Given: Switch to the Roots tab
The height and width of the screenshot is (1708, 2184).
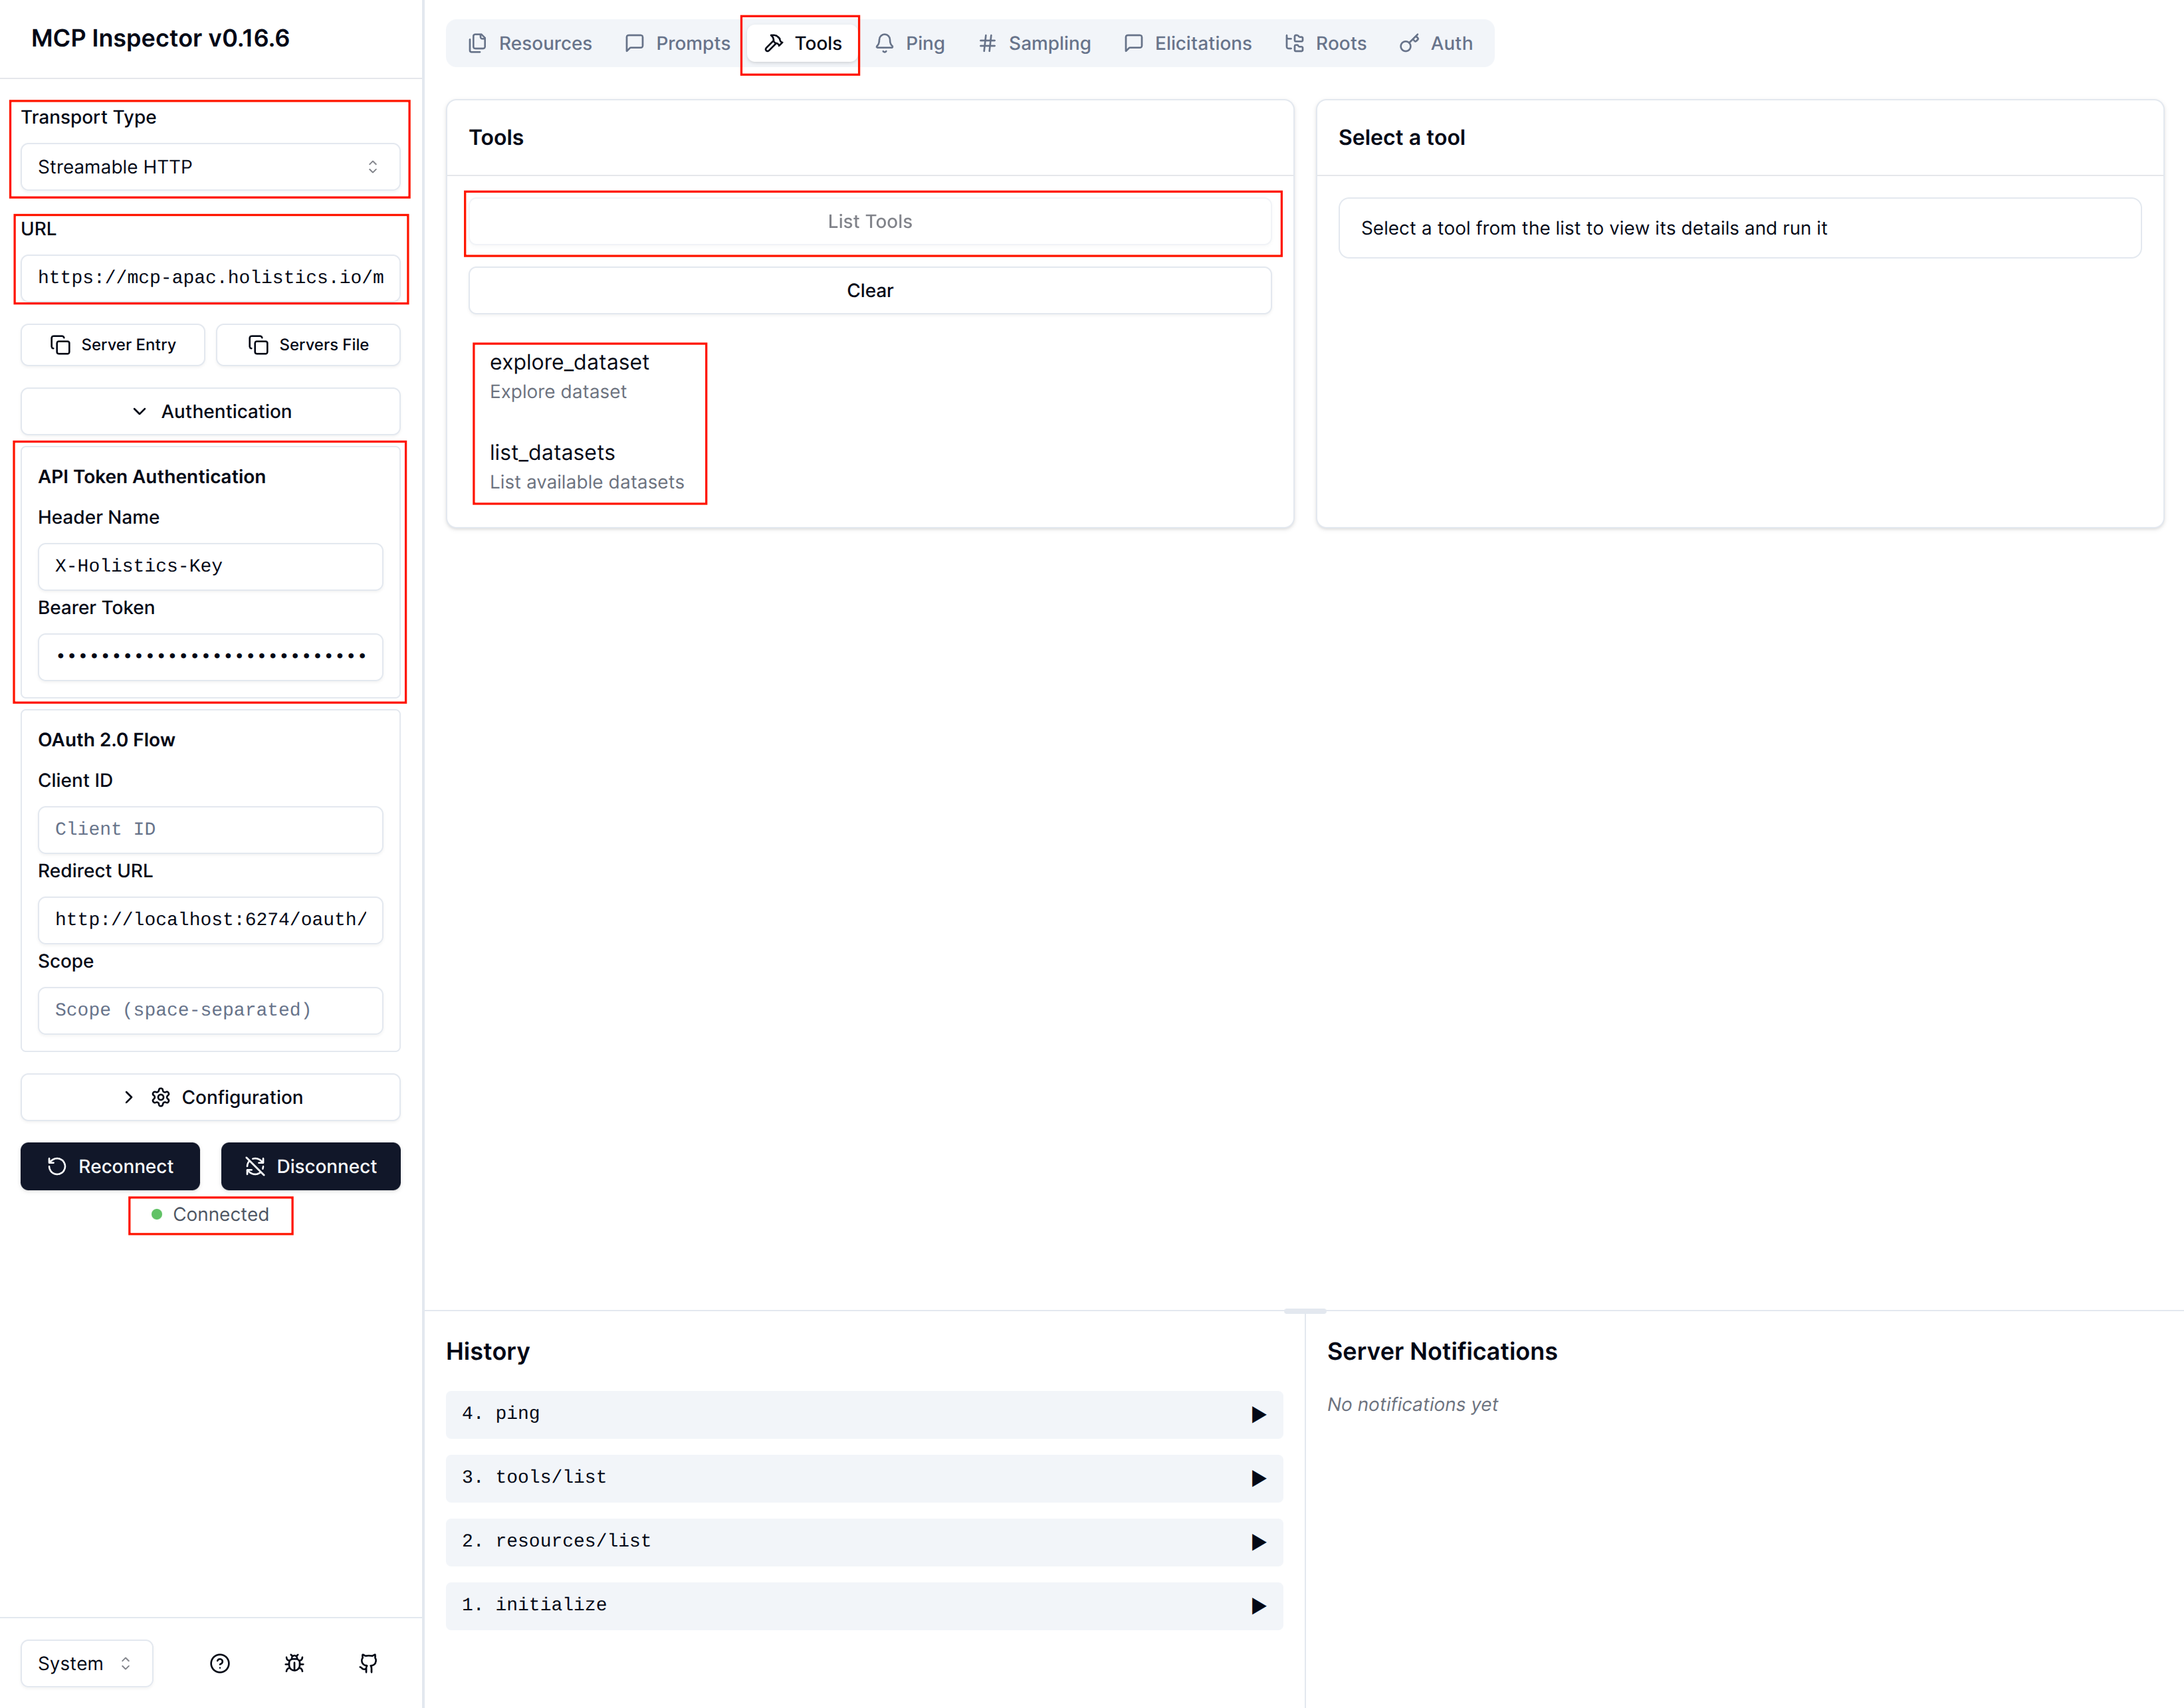Looking at the screenshot, I should (x=1325, y=43).
